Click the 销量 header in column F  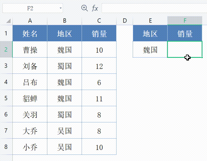pyautogui.click(x=185, y=33)
